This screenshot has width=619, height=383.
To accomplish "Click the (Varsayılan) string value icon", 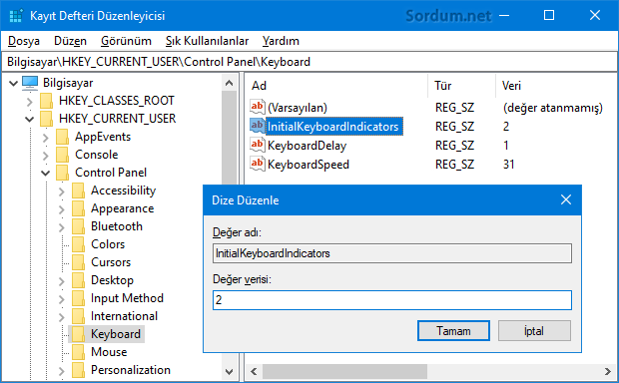I will click(x=257, y=107).
